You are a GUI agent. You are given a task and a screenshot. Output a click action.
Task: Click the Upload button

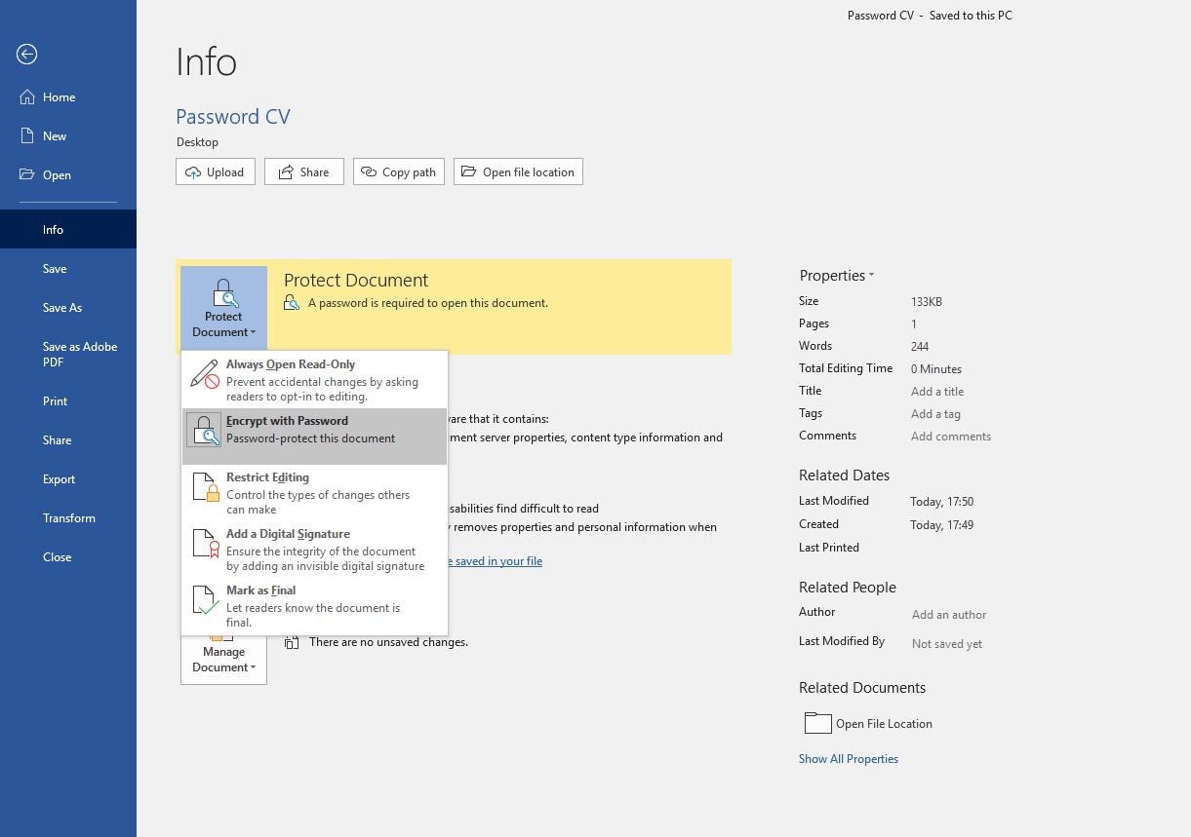[216, 172]
